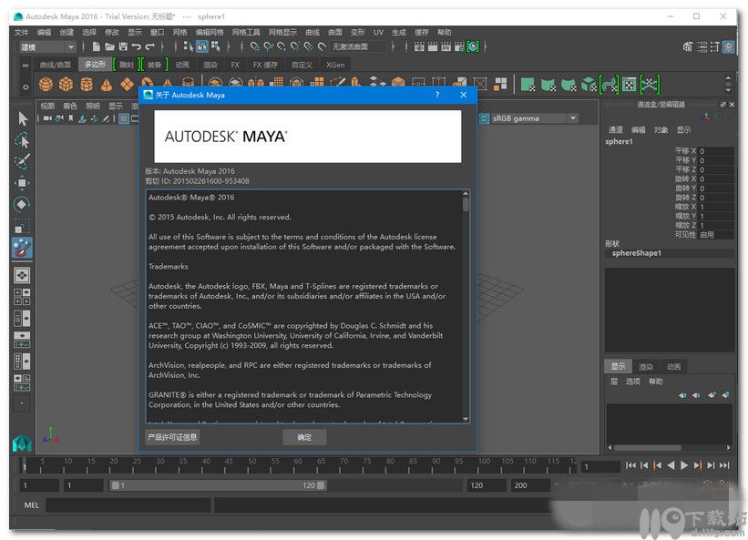Toggle the Tool Settings icon
Image resolution: width=748 pixels, height=540 pixels.
[714, 46]
